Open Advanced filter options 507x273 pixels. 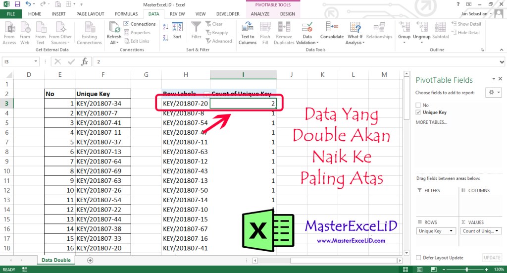coord(218,41)
